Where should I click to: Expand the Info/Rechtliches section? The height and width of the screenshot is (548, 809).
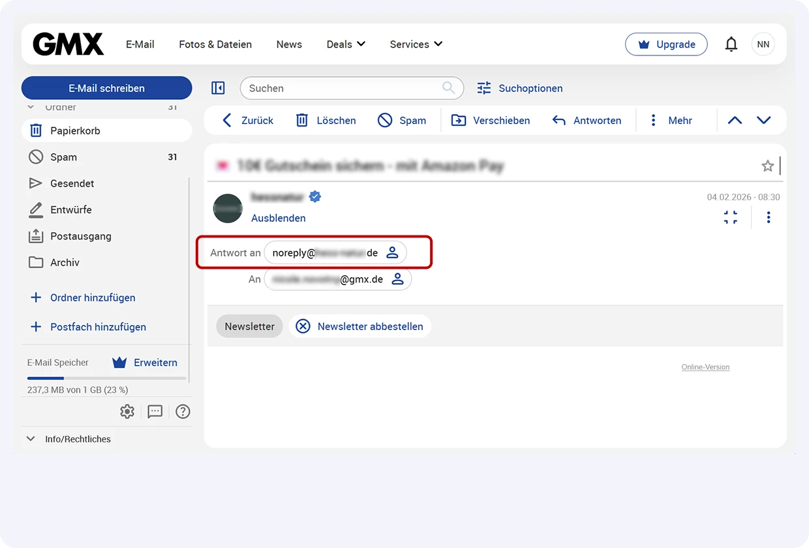[x=69, y=439]
